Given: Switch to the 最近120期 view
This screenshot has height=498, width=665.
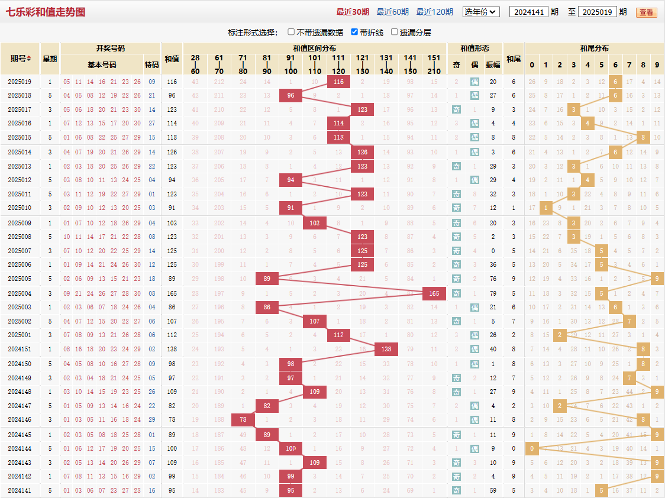Looking at the screenshot, I should pyautogui.click(x=434, y=12).
